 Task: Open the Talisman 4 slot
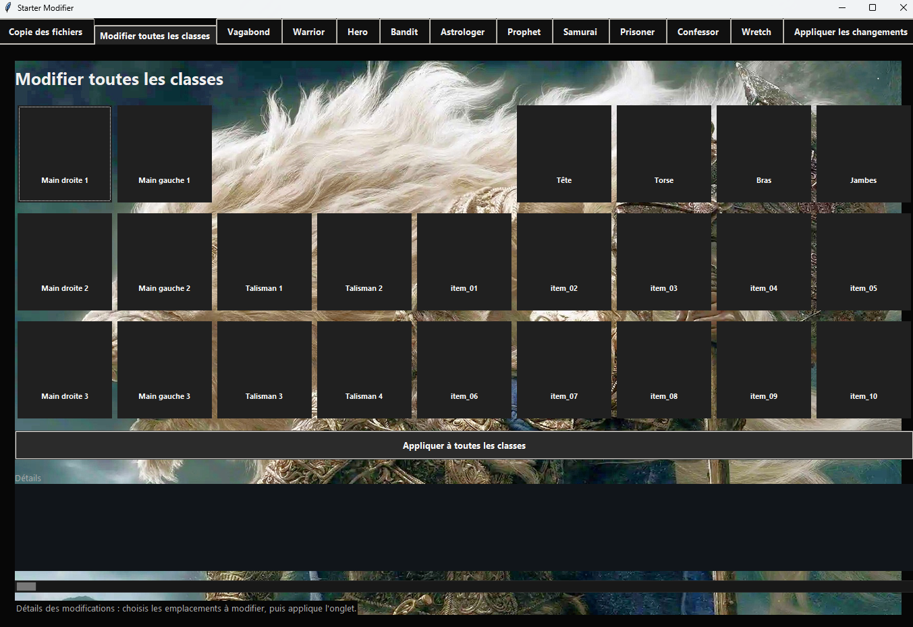click(364, 370)
